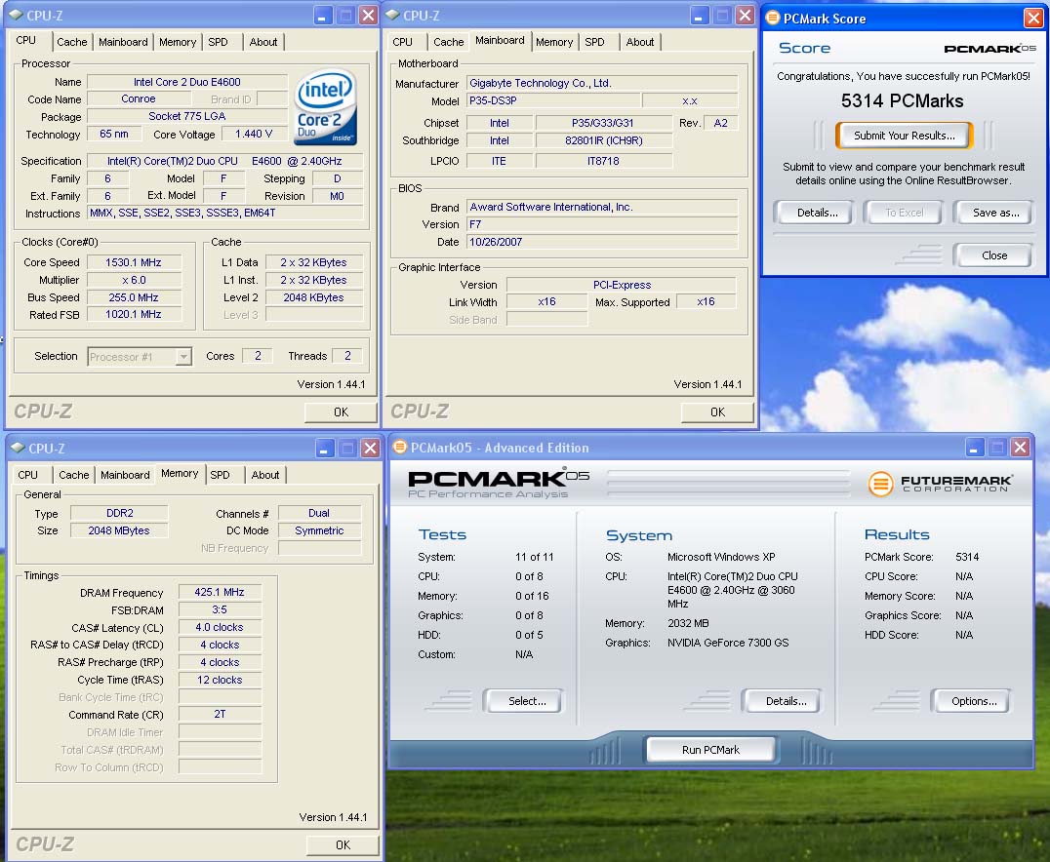Click the processor Name field E4600
This screenshot has height=862, width=1050.
187,82
